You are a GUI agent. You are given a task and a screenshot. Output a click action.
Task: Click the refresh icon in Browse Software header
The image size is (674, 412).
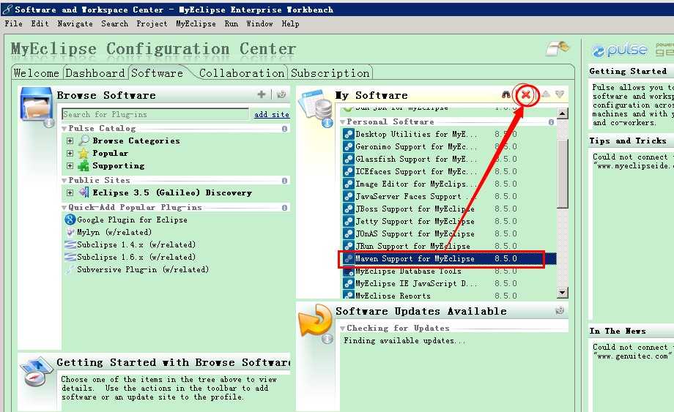[x=281, y=94]
